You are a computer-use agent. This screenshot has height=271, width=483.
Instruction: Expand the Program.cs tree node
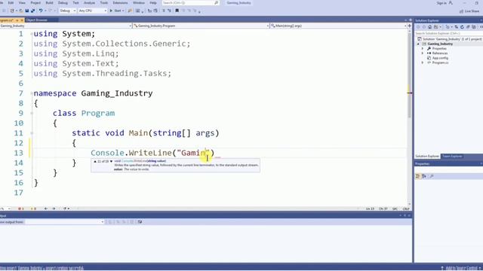(423, 62)
